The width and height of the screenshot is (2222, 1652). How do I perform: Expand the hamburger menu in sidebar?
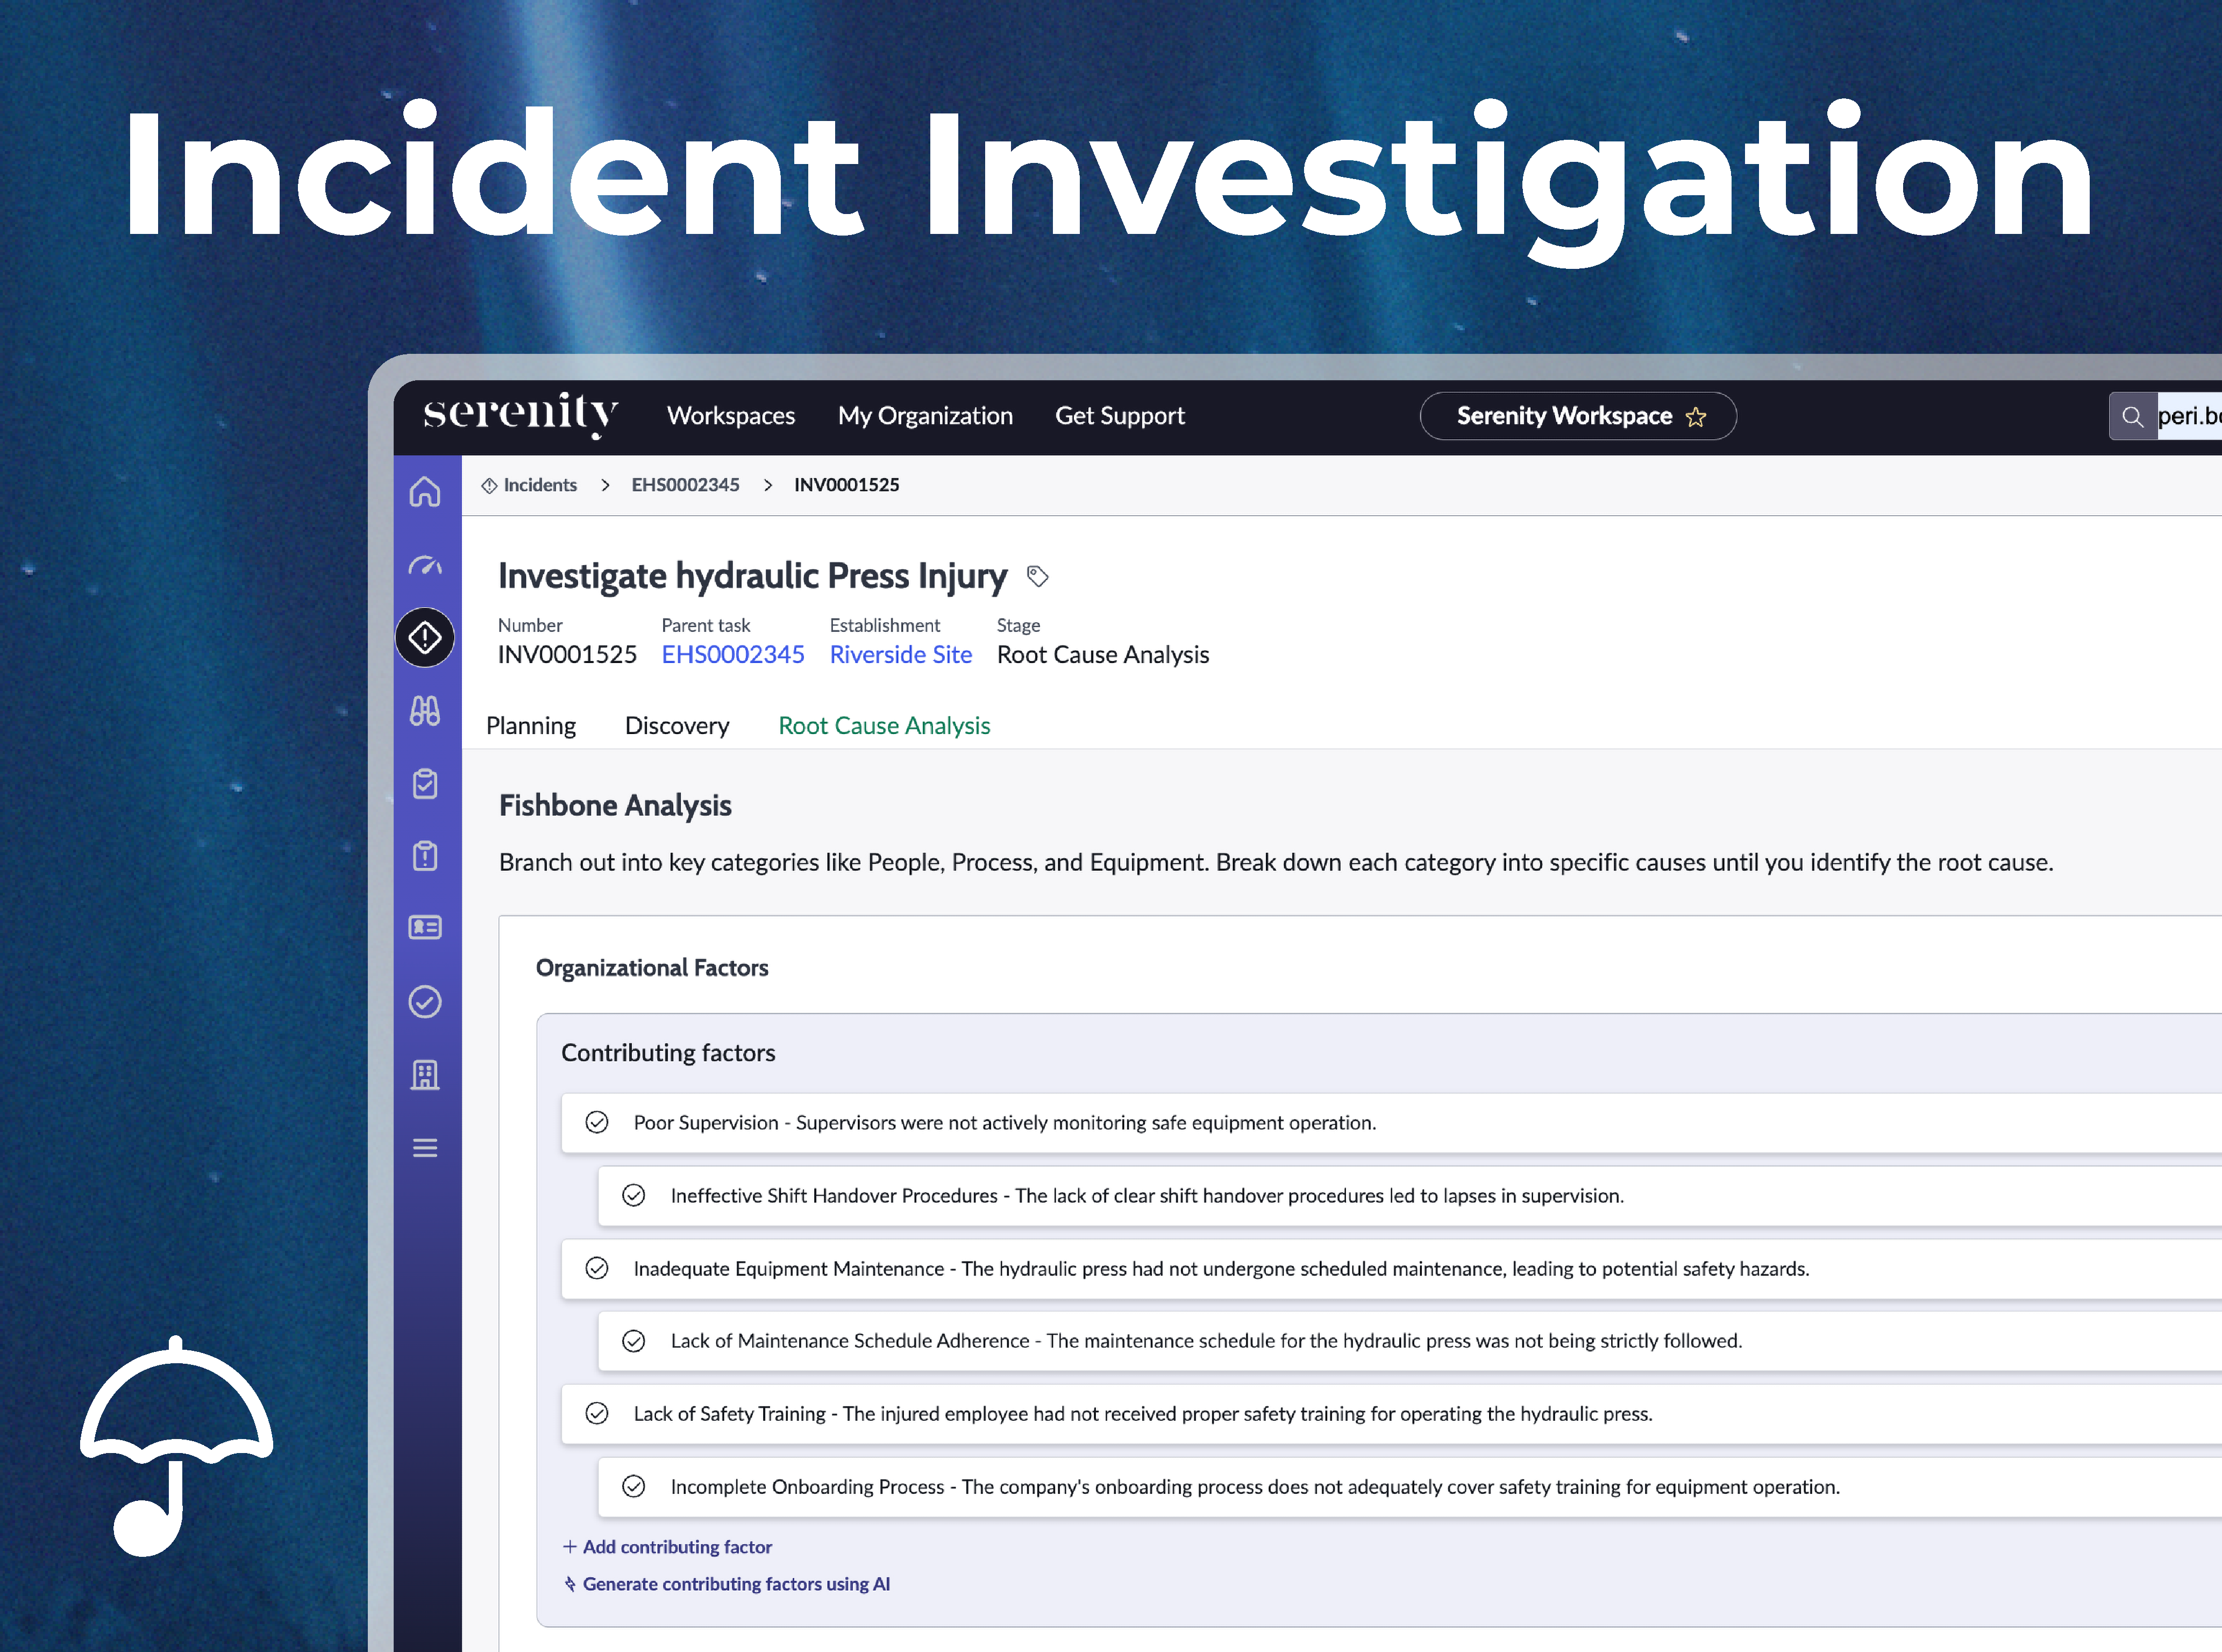425,1148
